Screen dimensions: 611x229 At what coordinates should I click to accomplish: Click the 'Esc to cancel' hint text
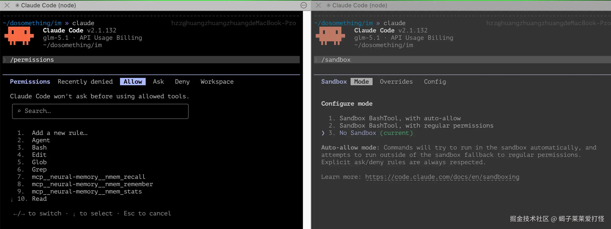147,213
